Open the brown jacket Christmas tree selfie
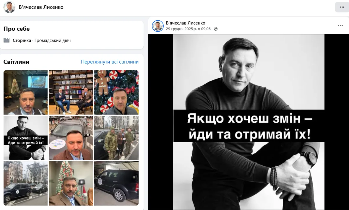 71,183
